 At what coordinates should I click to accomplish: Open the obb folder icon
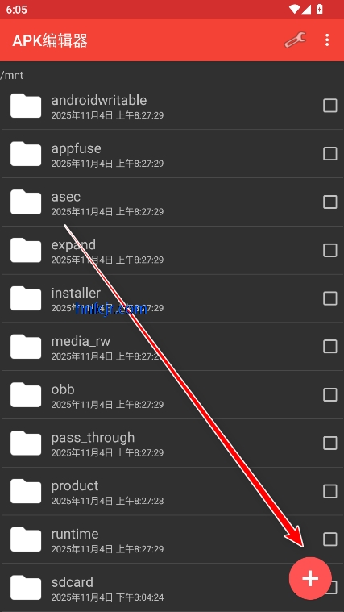point(26,394)
